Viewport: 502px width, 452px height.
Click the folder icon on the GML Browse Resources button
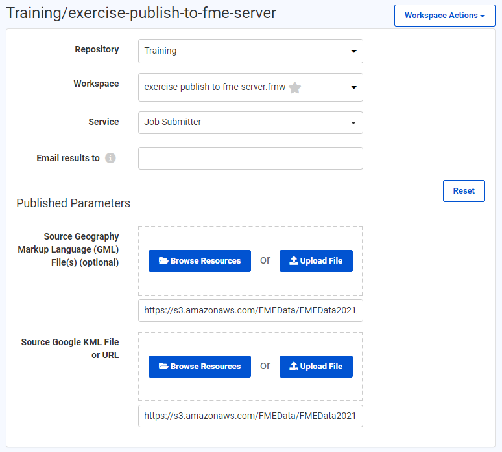(x=163, y=261)
